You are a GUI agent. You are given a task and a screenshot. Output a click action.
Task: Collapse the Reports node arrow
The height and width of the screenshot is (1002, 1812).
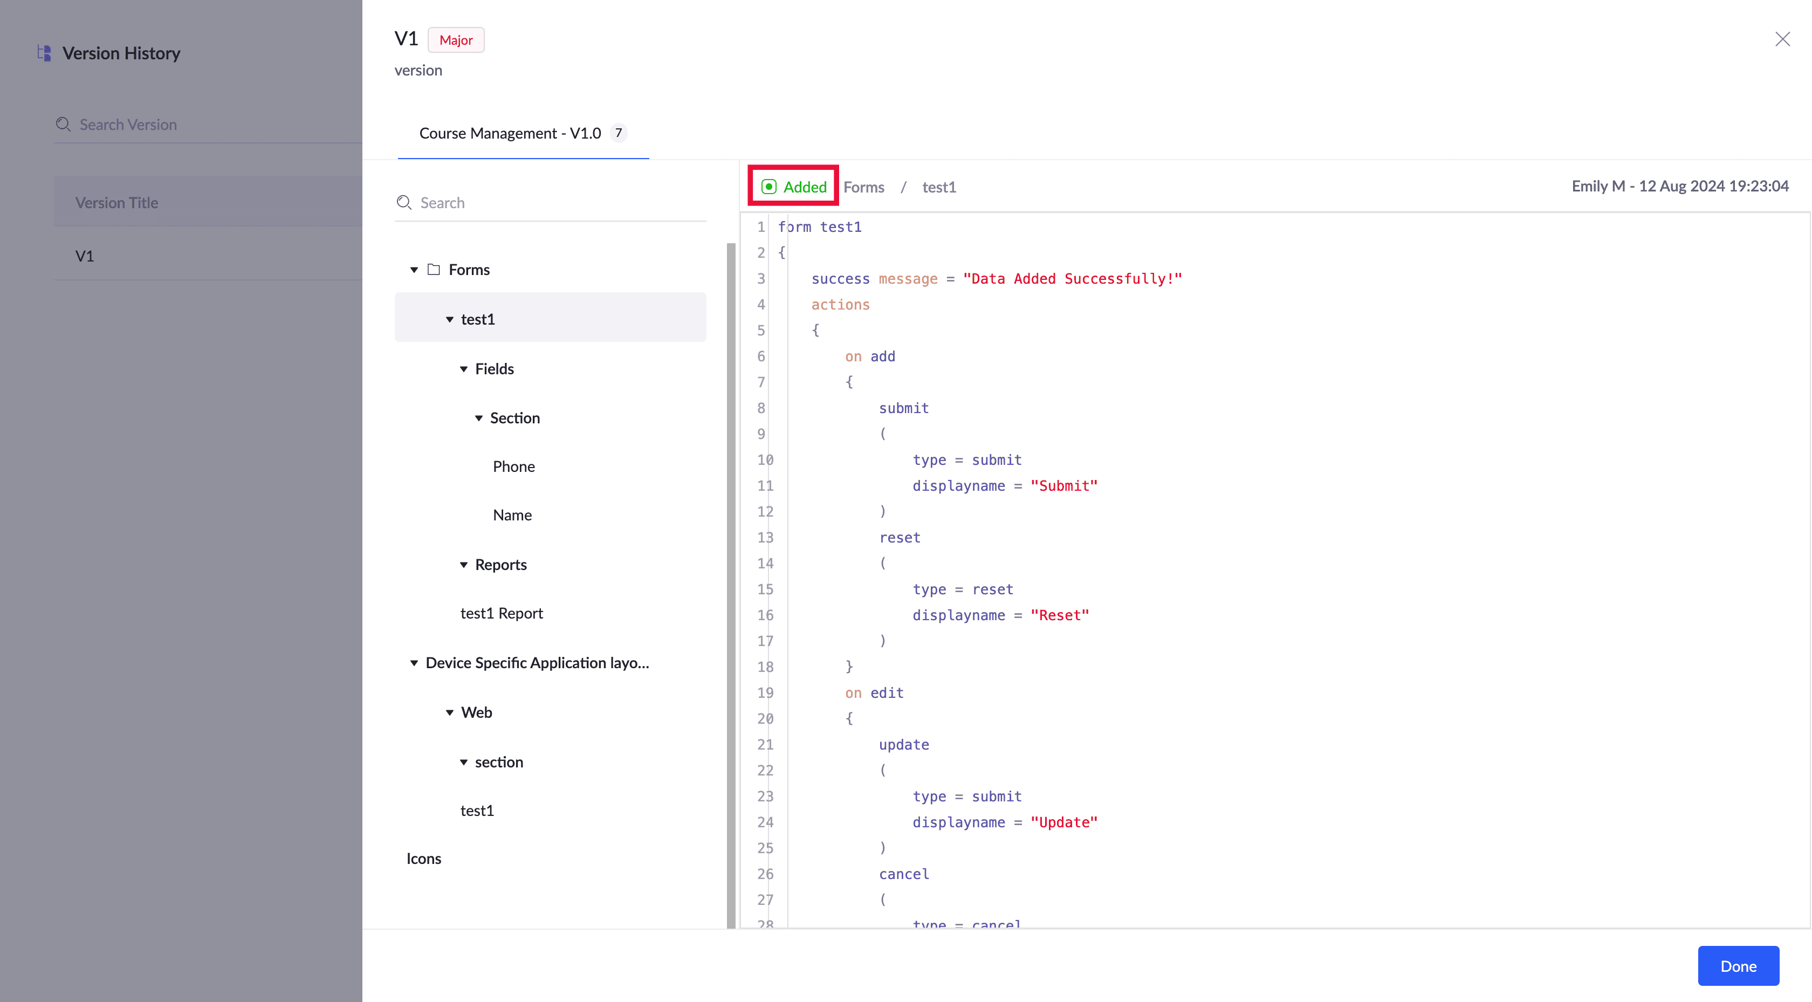click(x=464, y=565)
